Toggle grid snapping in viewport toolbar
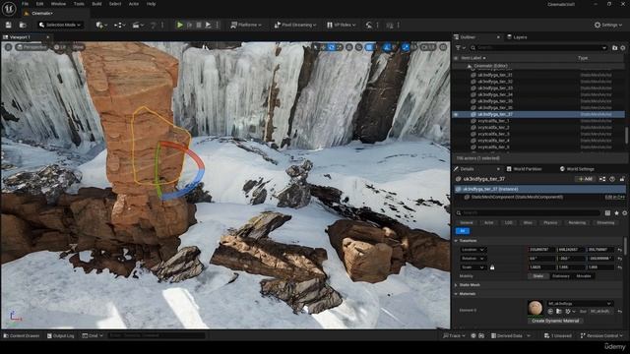Viewport: 630px width, 354px height. (x=369, y=47)
